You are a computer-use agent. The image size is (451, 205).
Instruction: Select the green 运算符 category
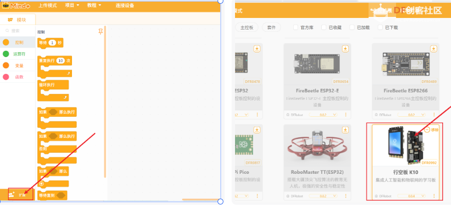pos(17,54)
